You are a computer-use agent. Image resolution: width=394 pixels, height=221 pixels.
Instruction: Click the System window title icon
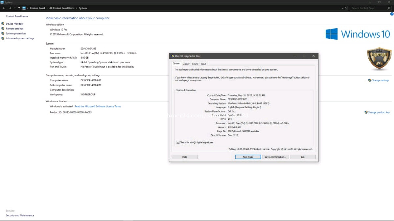point(2,2)
